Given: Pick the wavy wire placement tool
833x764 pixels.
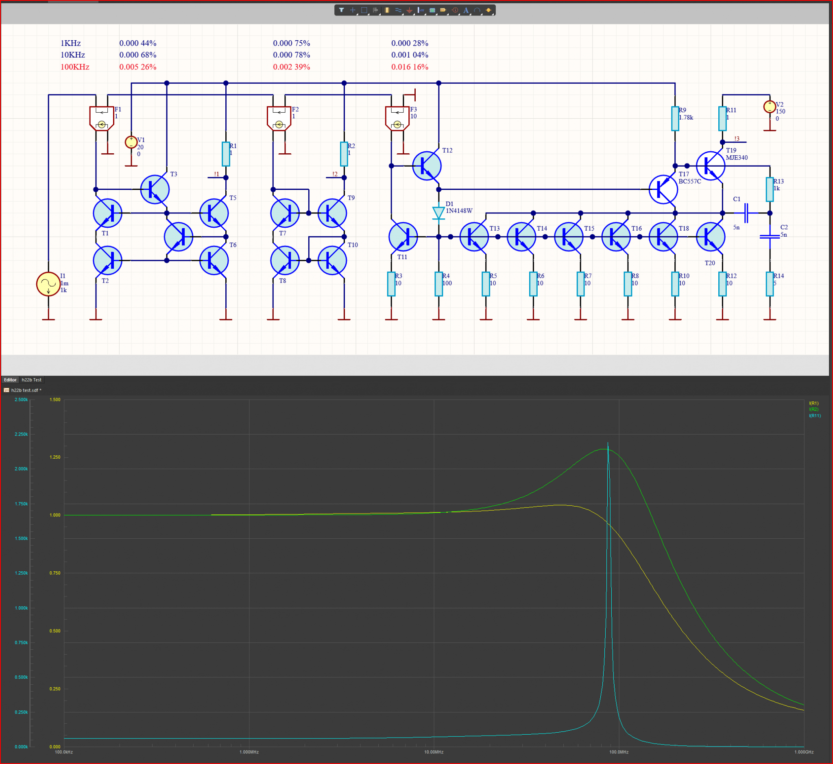Looking at the screenshot, I should 398,10.
